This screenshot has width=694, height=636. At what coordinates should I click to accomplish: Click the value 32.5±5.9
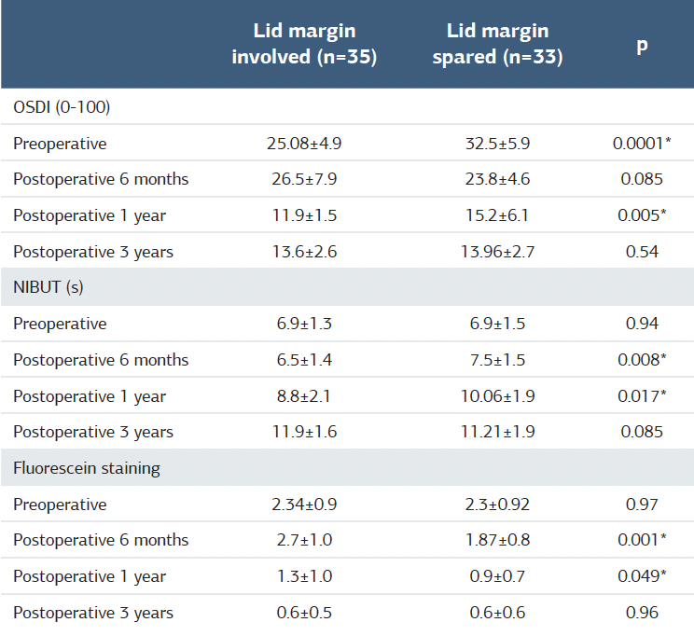tap(497, 144)
